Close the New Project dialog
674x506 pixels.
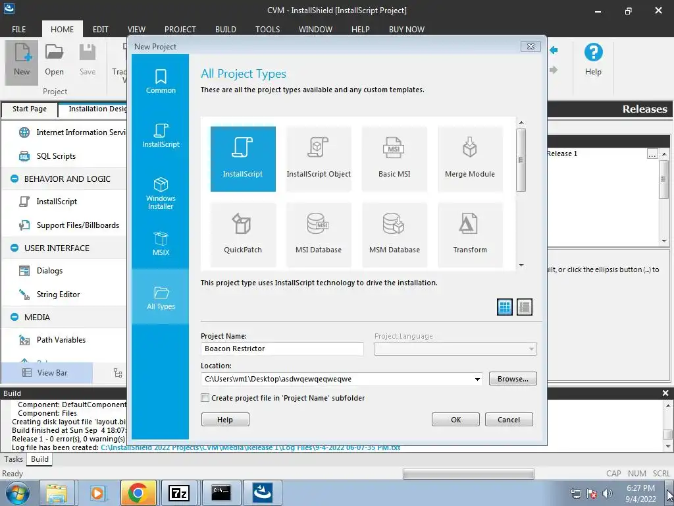(531, 47)
